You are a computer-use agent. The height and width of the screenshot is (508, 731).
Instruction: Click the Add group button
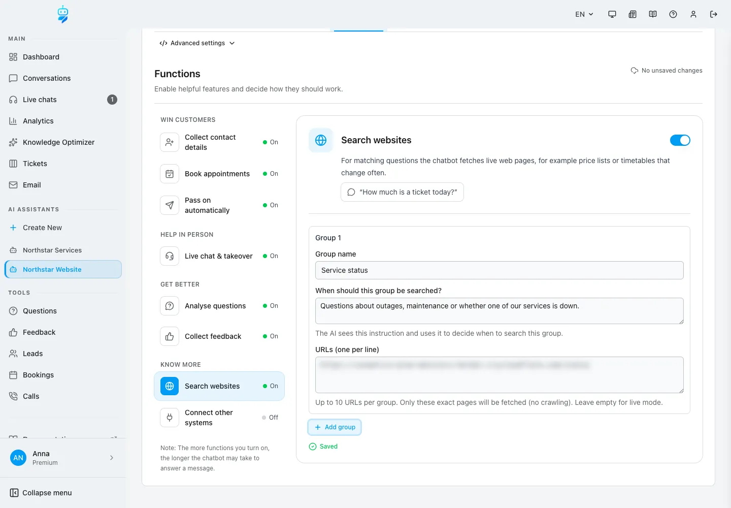pos(335,427)
